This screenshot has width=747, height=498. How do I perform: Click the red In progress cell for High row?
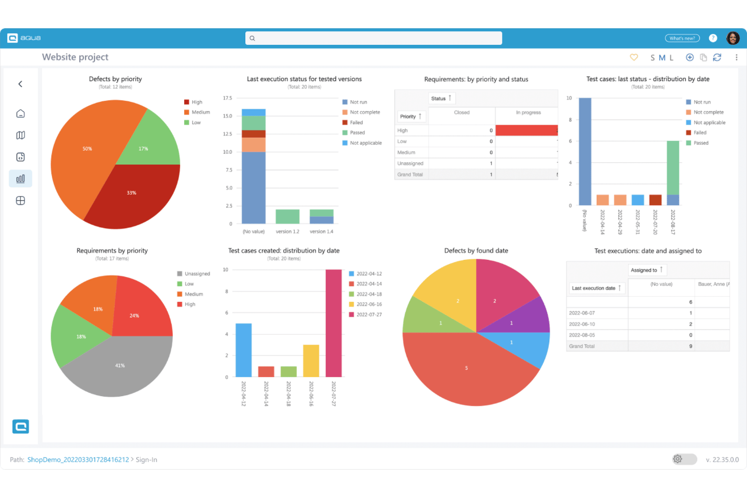526,130
